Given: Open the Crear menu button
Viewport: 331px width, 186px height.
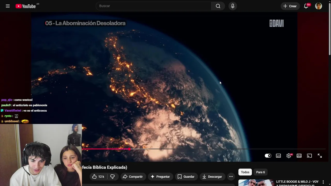Looking at the screenshot, I should coord(290,6).
